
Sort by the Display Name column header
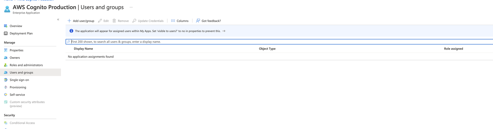click(x=83, y=49)
